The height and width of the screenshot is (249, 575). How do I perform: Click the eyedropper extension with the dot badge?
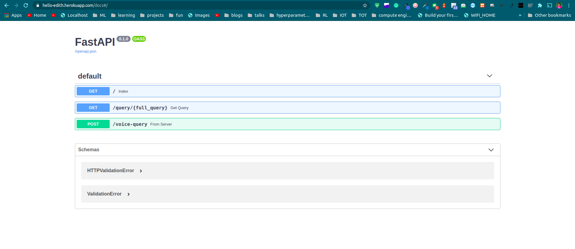[x=425, y=6]
